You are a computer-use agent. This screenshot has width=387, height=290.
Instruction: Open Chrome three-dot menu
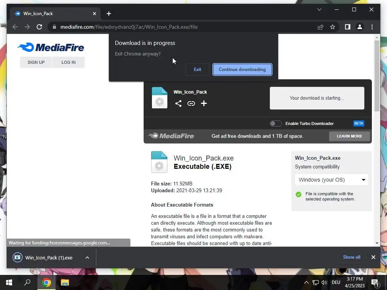coord(372,27)
